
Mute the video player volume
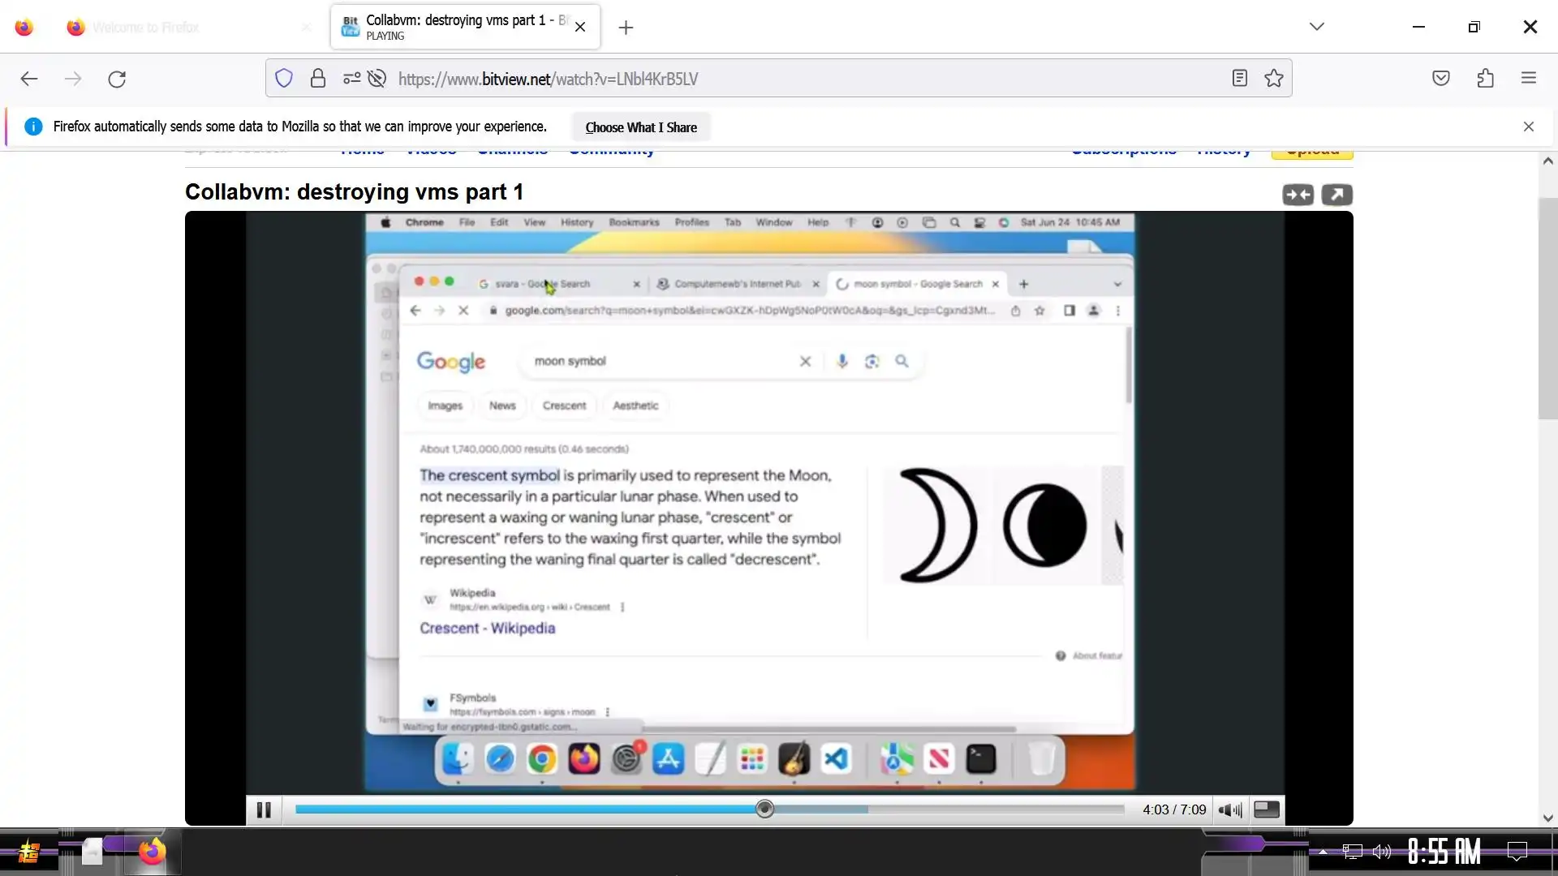click(x=1229, y=809)
